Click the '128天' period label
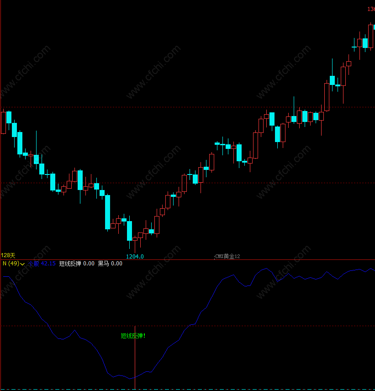 pos(8,255)
